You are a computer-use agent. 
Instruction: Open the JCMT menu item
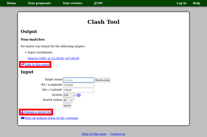[98, 3]
